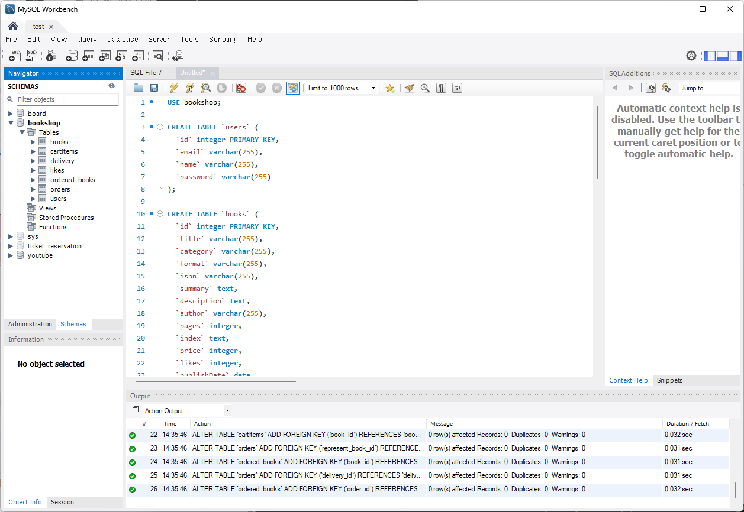
Task: Stop query execution hand icon
Action: [x=221, y=88]
